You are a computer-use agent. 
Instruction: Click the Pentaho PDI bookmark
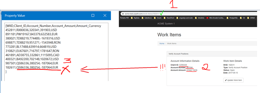124,18
